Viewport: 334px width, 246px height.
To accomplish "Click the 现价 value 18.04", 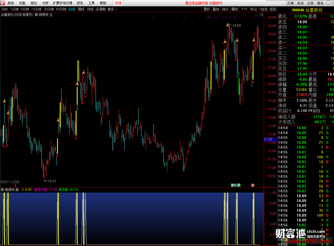I will click(302, 74).
